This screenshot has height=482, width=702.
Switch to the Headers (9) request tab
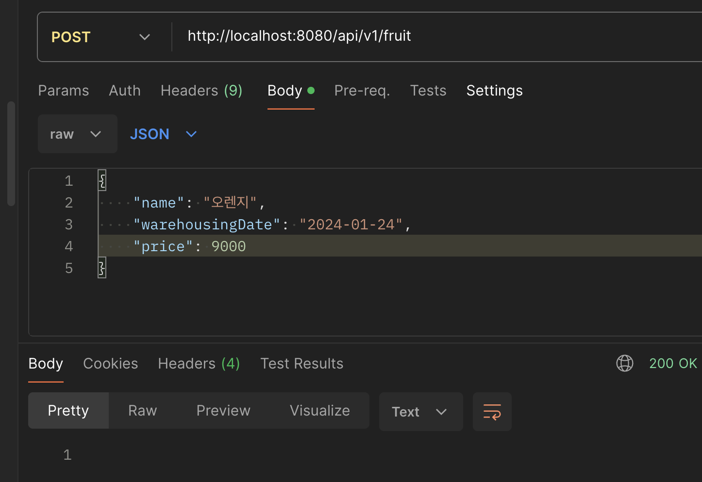click(x=201, y=90)
